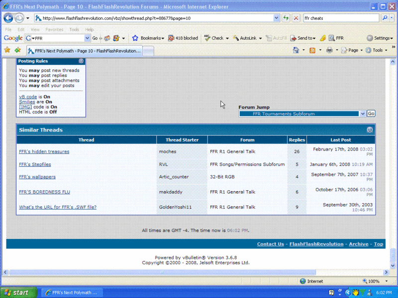This screenshot has height=298, width=398.
Task: Open the "FFR's hidden treasures" thread link
Action: pos(44,151)
